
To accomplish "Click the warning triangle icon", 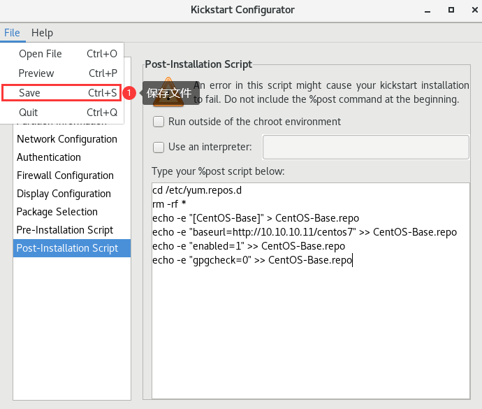I will tap(168, 92).
